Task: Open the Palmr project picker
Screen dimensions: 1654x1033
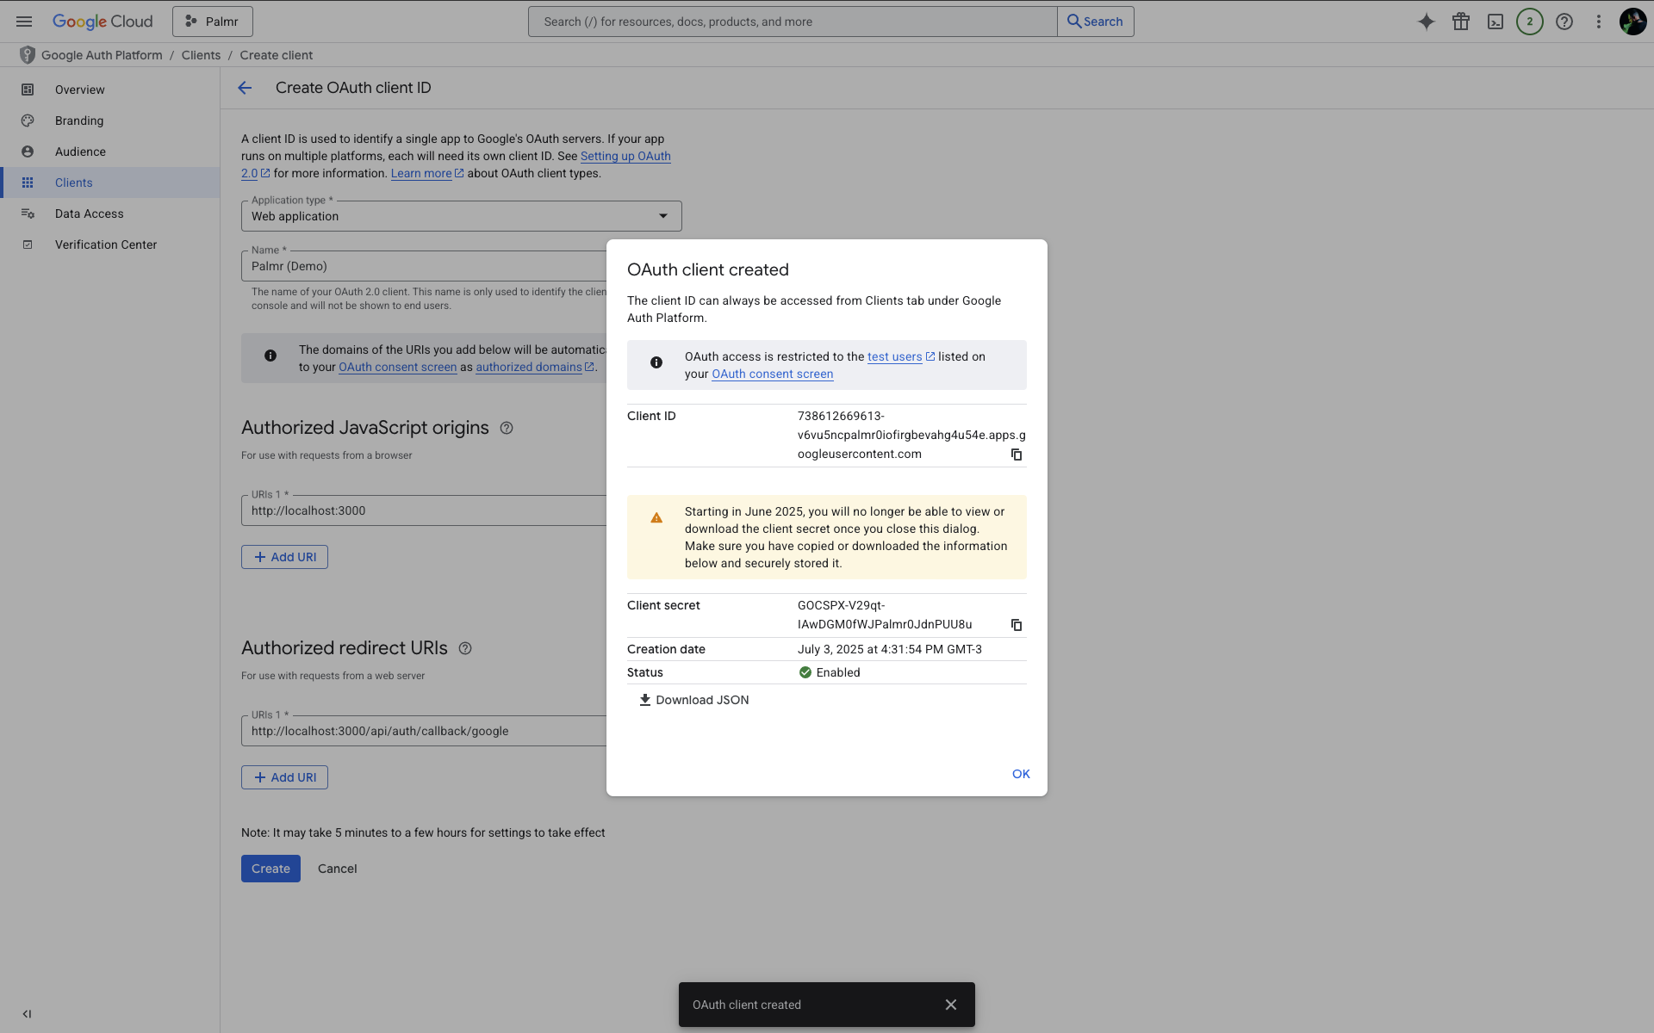Action: point(213,22)
